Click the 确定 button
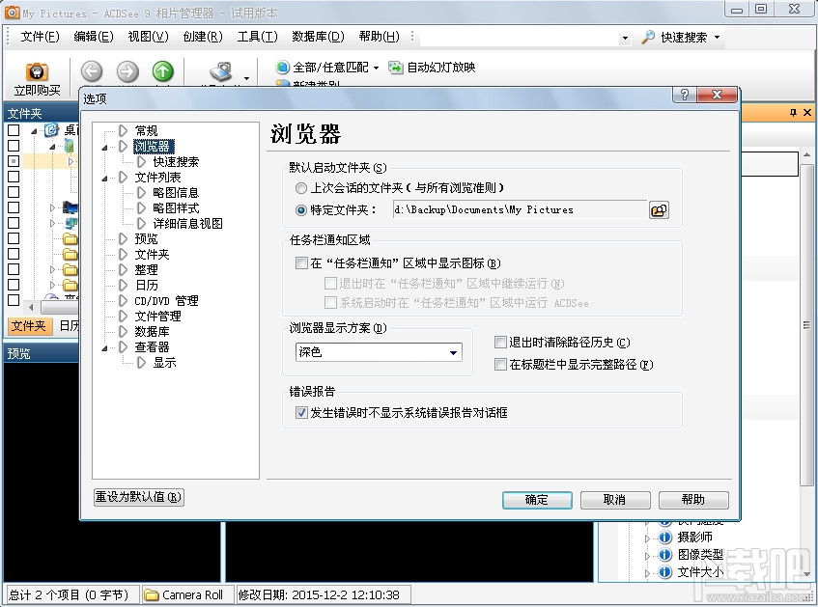This screenshot has height=607, width=818. tap(537, 500)
